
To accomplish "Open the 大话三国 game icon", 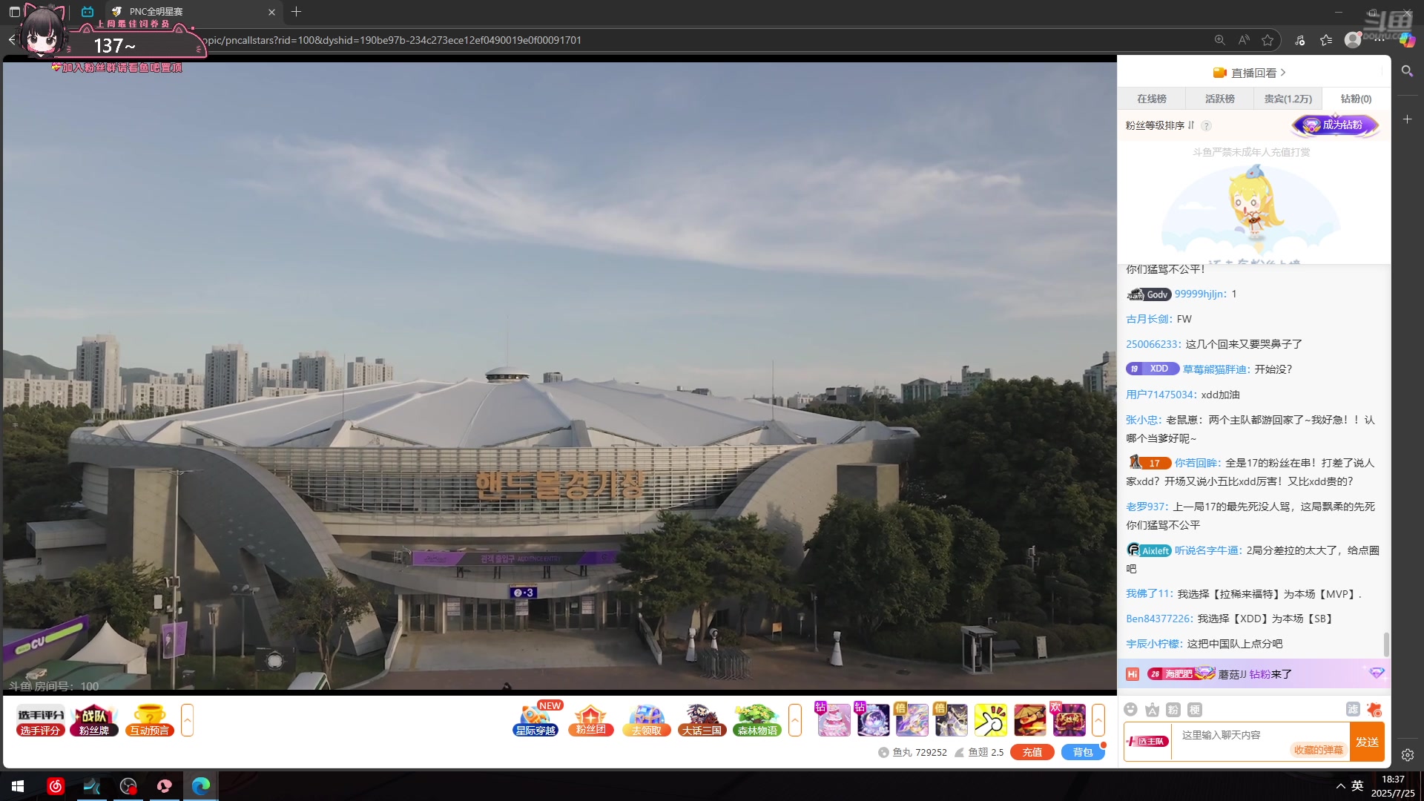I will tap(702, 720).
